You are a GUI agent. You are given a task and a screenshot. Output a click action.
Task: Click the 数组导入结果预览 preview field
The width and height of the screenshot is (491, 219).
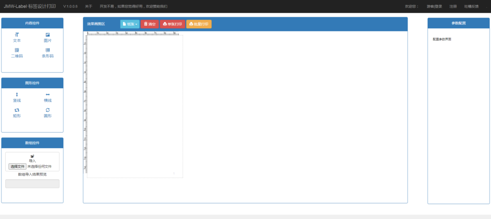(32, 184)
